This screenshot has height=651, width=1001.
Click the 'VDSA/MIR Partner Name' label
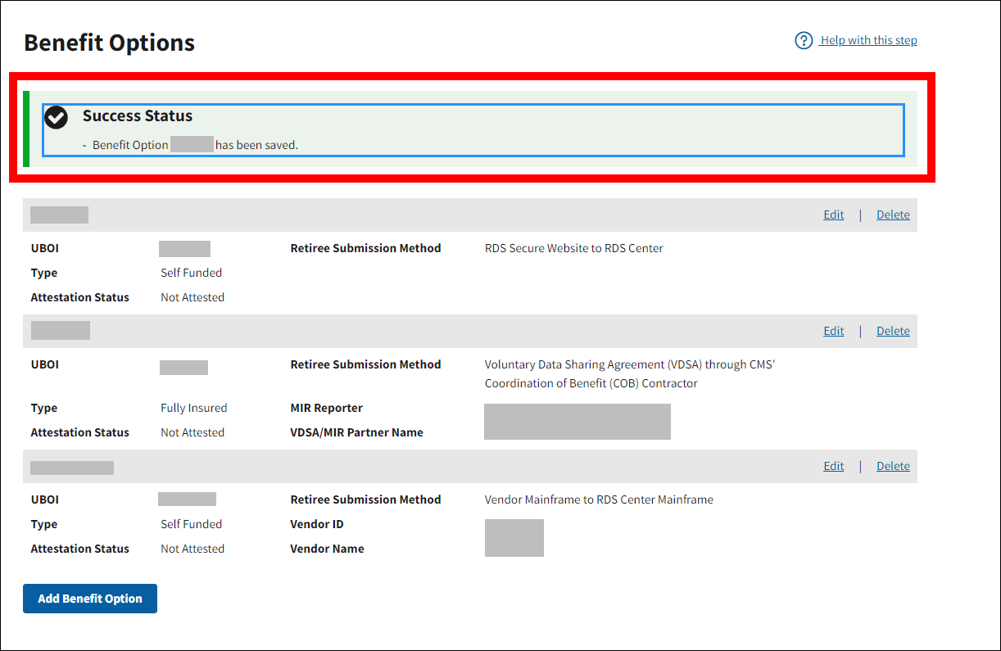(x=356, y=432)
